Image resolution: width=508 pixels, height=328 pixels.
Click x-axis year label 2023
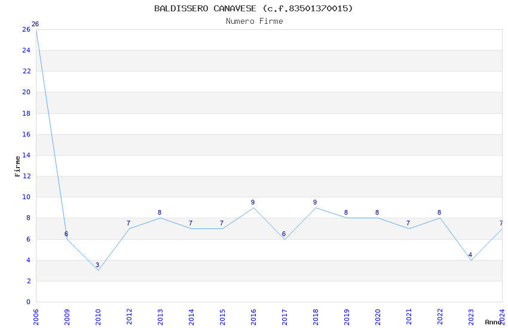[471, 317]
